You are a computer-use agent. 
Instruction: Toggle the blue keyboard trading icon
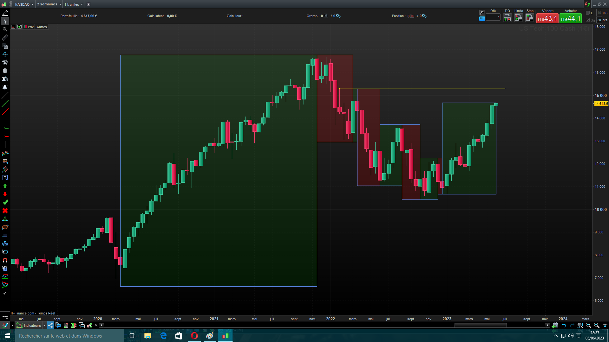tap(482, 19)
